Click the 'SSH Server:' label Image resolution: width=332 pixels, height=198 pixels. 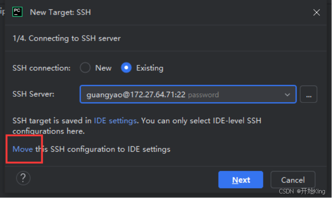(x=34, y=94)
